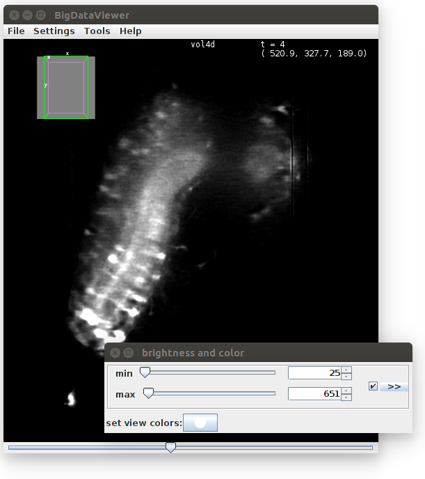
Task: Close the brightness and color dialog
Action: [x=115, y=353]
